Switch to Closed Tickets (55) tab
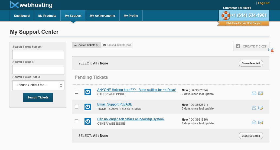The image size is (280, 150). (117, 45)
